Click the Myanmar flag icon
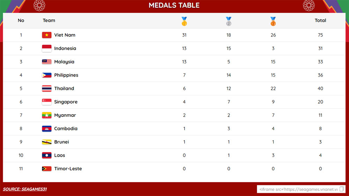The image size is (349, 196). coord(47,115)
